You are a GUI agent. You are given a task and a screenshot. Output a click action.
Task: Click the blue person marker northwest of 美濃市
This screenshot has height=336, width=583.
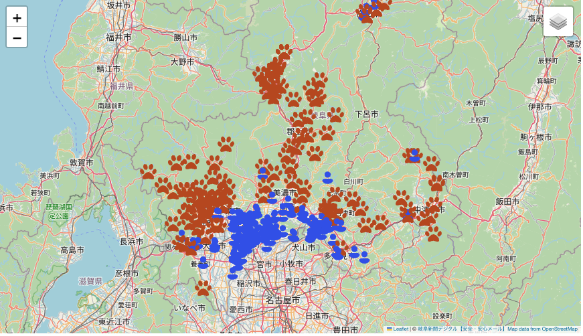[x=262, y=173]
